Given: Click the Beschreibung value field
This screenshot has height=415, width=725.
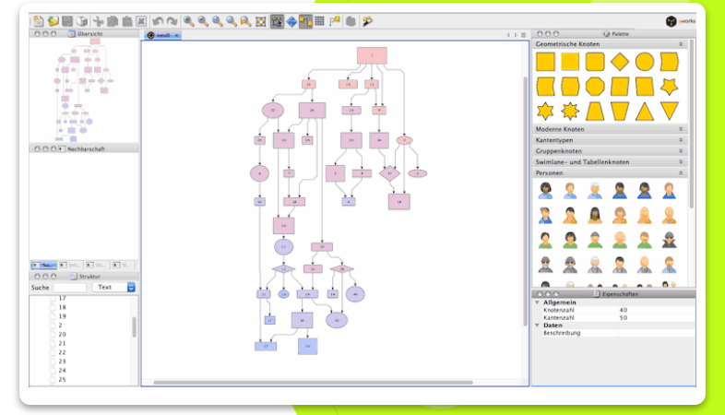Looking at the screenshot, I should (657, 333).
